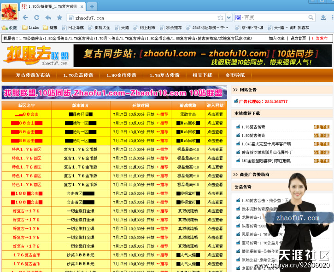
Task: Click 无敌合击 cell in the table
Action: 188,114
